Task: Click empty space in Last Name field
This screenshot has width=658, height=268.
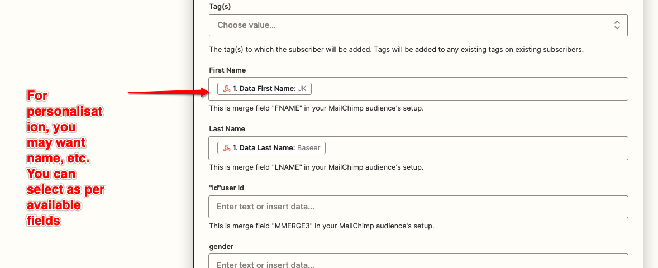Action: pos(475,148)
